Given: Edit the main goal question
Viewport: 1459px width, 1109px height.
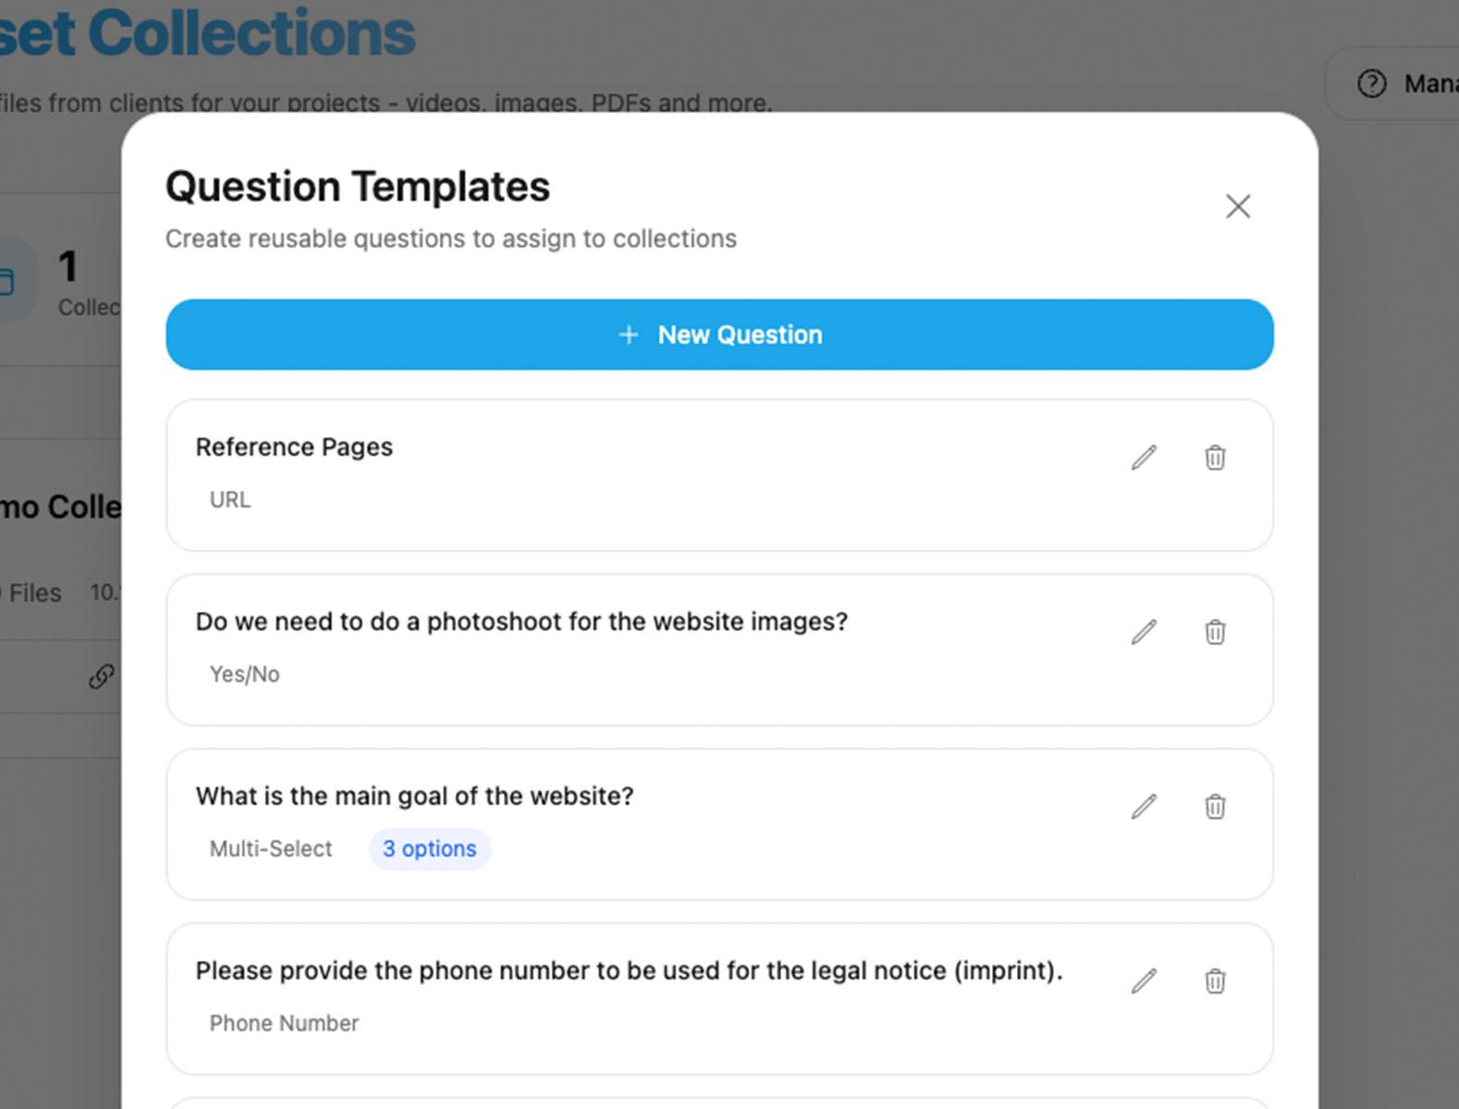Looking at the screenshot, I should [x=1144, y=807].
